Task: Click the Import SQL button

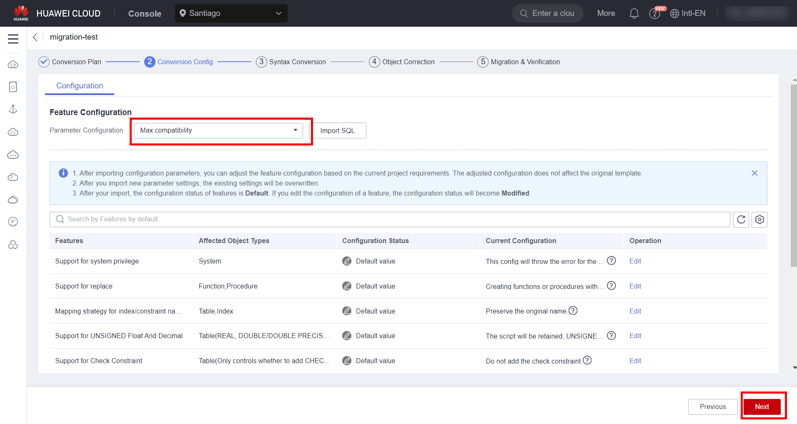Action: [x=337, y=130]
